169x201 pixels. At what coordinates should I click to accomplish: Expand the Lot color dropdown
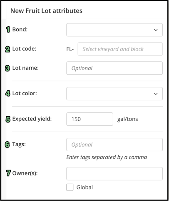pyautogui.click(x=114, y=94)
